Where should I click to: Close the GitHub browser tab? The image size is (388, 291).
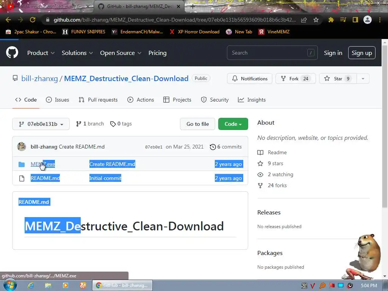(x=178, y=6)
